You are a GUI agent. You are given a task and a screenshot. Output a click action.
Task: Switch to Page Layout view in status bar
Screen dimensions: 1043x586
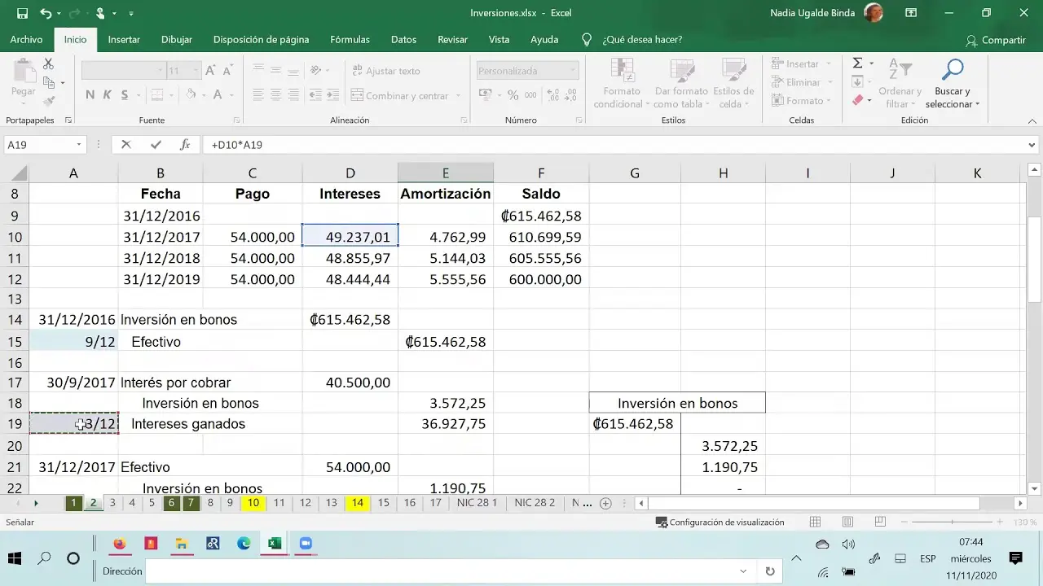point(847,523)
